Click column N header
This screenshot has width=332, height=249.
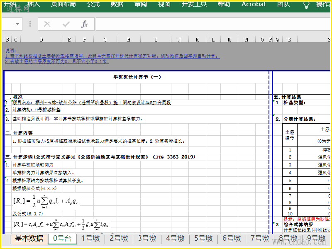coord(247,39)
